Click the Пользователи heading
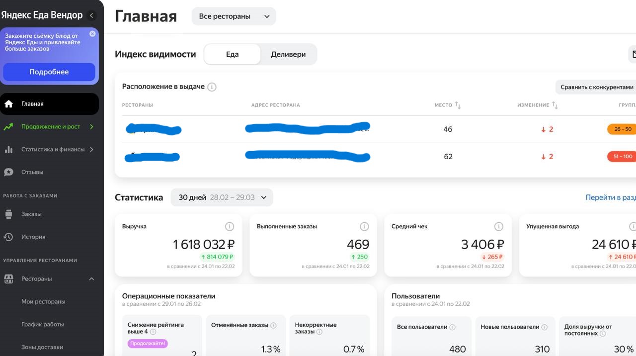The height and width of the screenshot is (356, 636). tap(415, 296)
